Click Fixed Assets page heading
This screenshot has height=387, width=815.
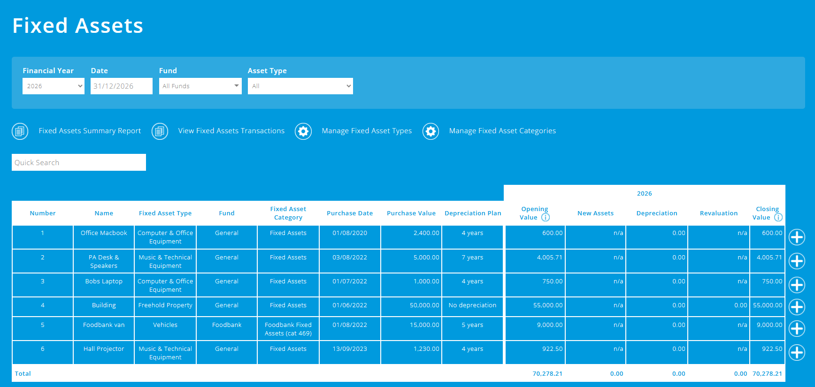[x=78, y=26]
